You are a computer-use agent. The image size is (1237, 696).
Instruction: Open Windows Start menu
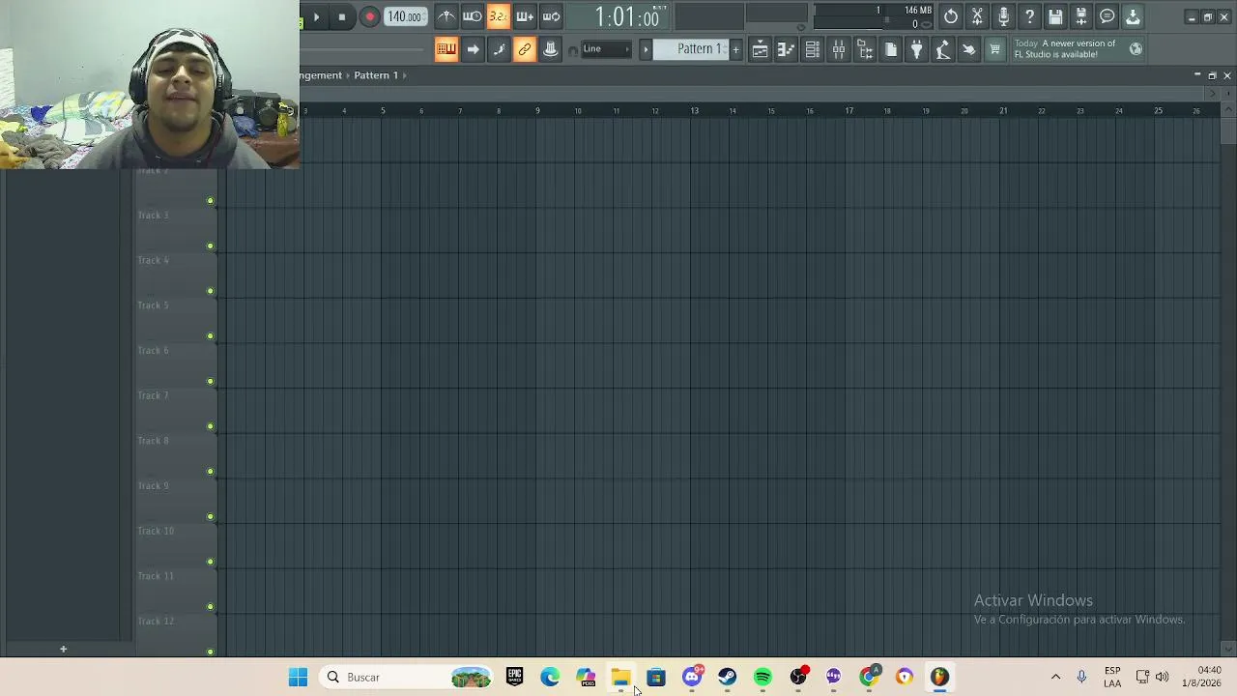(298, 677)
